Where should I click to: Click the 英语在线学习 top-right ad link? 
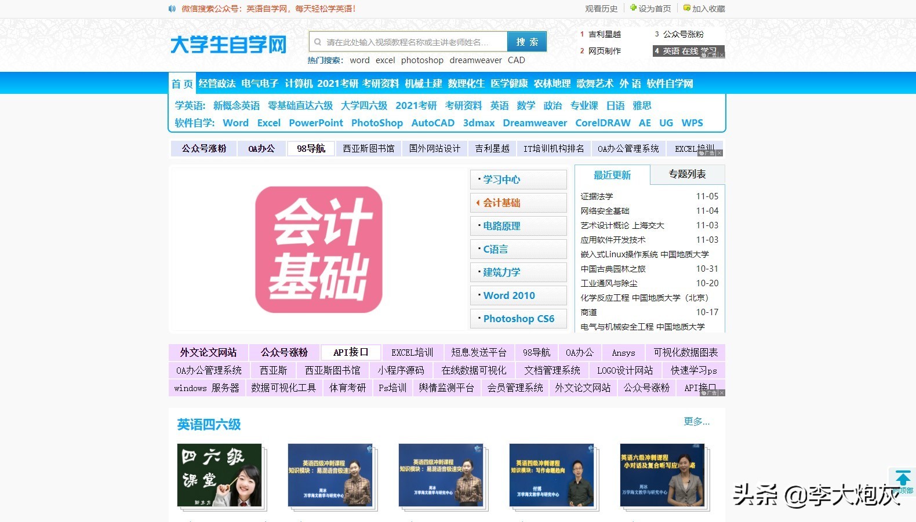click(689, 51)
